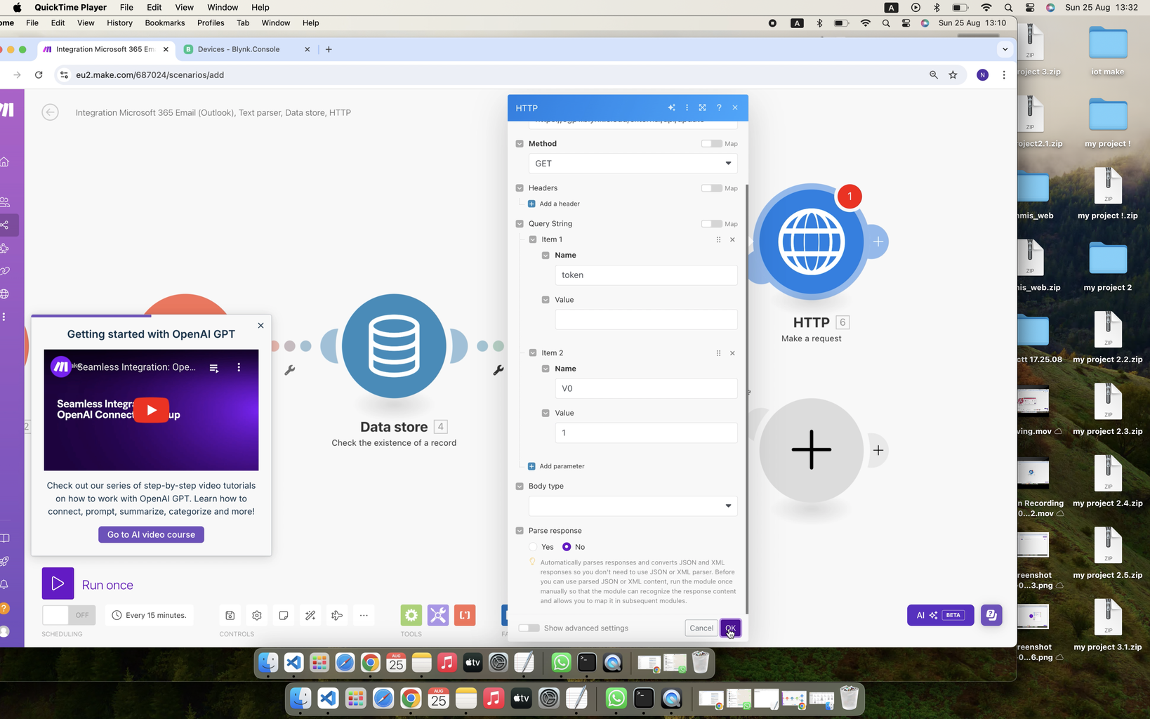Screen dimensions: 1150x719
Task: Click the airplane explain-flow icon
Action: point(337,615)
